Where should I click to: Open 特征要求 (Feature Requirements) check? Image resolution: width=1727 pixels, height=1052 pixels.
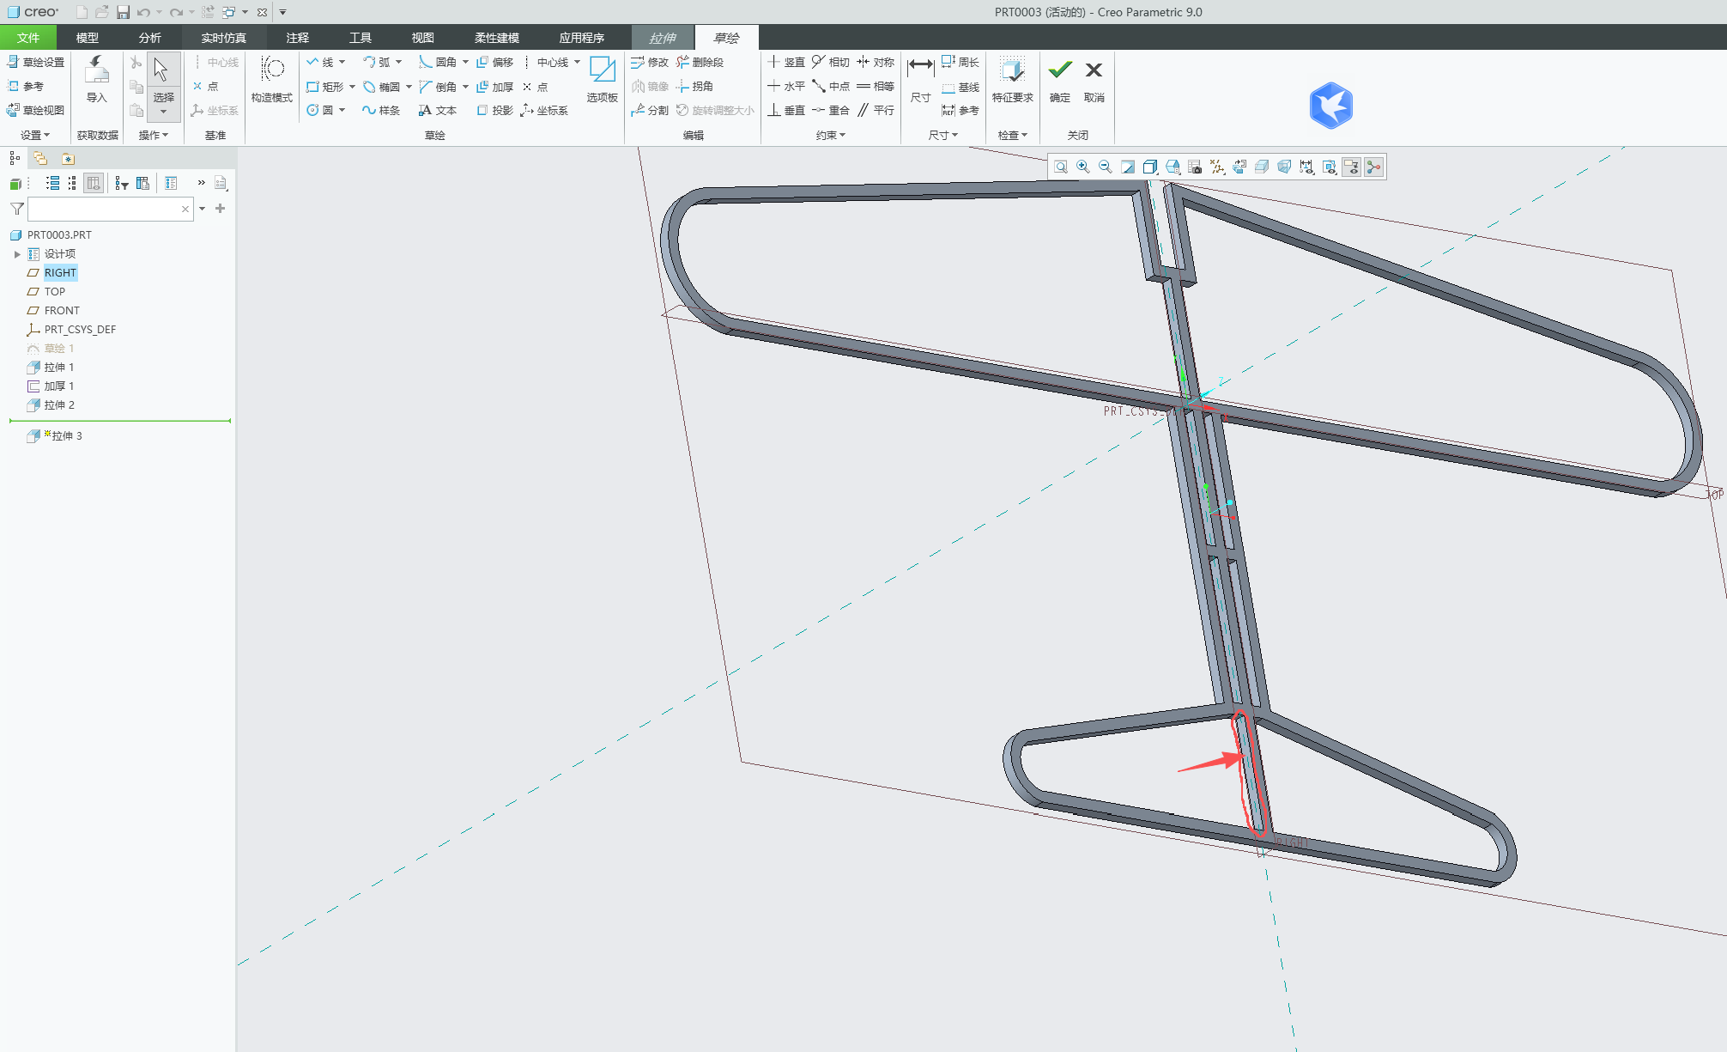point(1013,80)
